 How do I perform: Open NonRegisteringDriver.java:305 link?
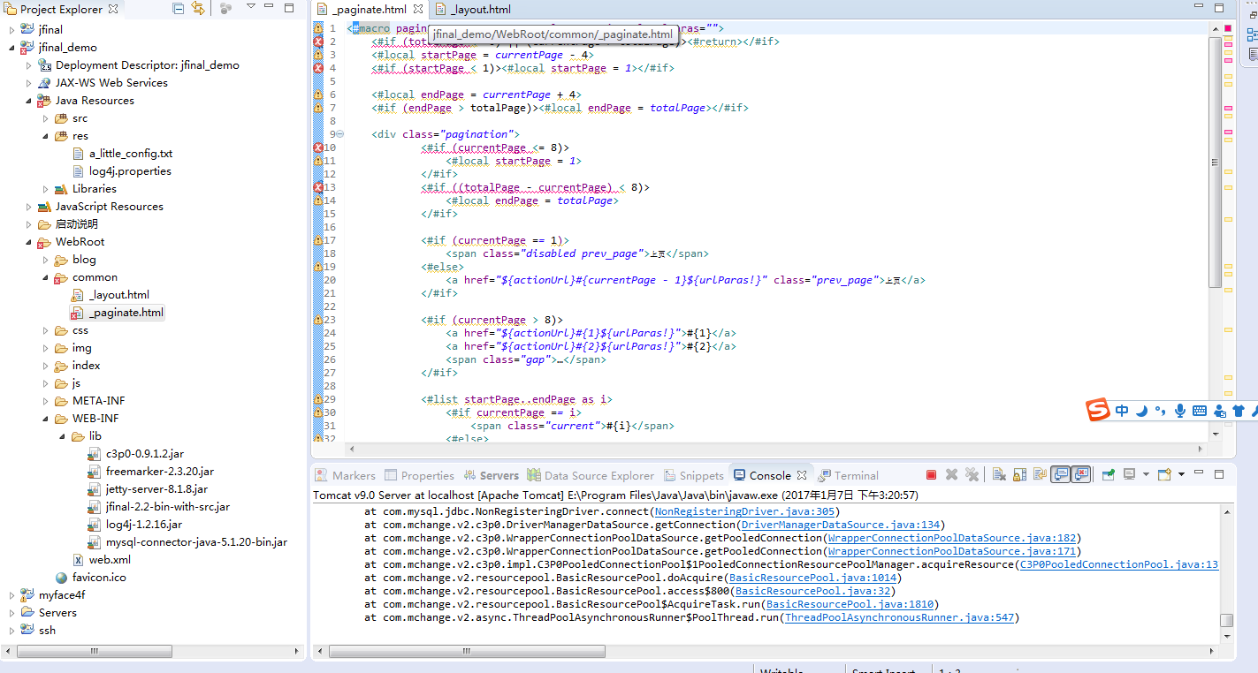(x=744, y=511)
